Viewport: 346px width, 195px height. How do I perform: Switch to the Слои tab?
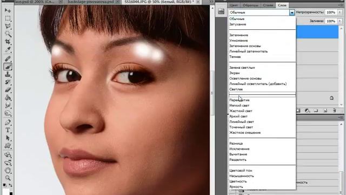pyautogui.click(x=282, y=5)
